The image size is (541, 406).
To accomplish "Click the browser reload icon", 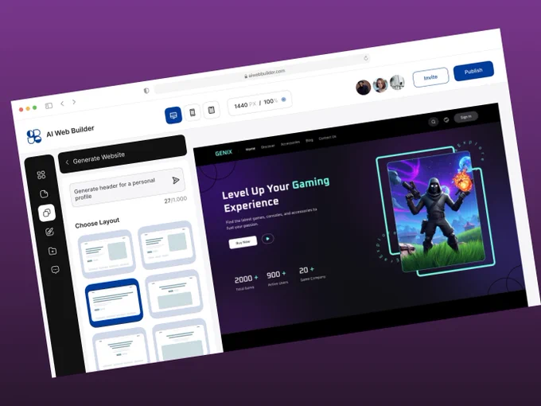I will click(x=366, y=58).
